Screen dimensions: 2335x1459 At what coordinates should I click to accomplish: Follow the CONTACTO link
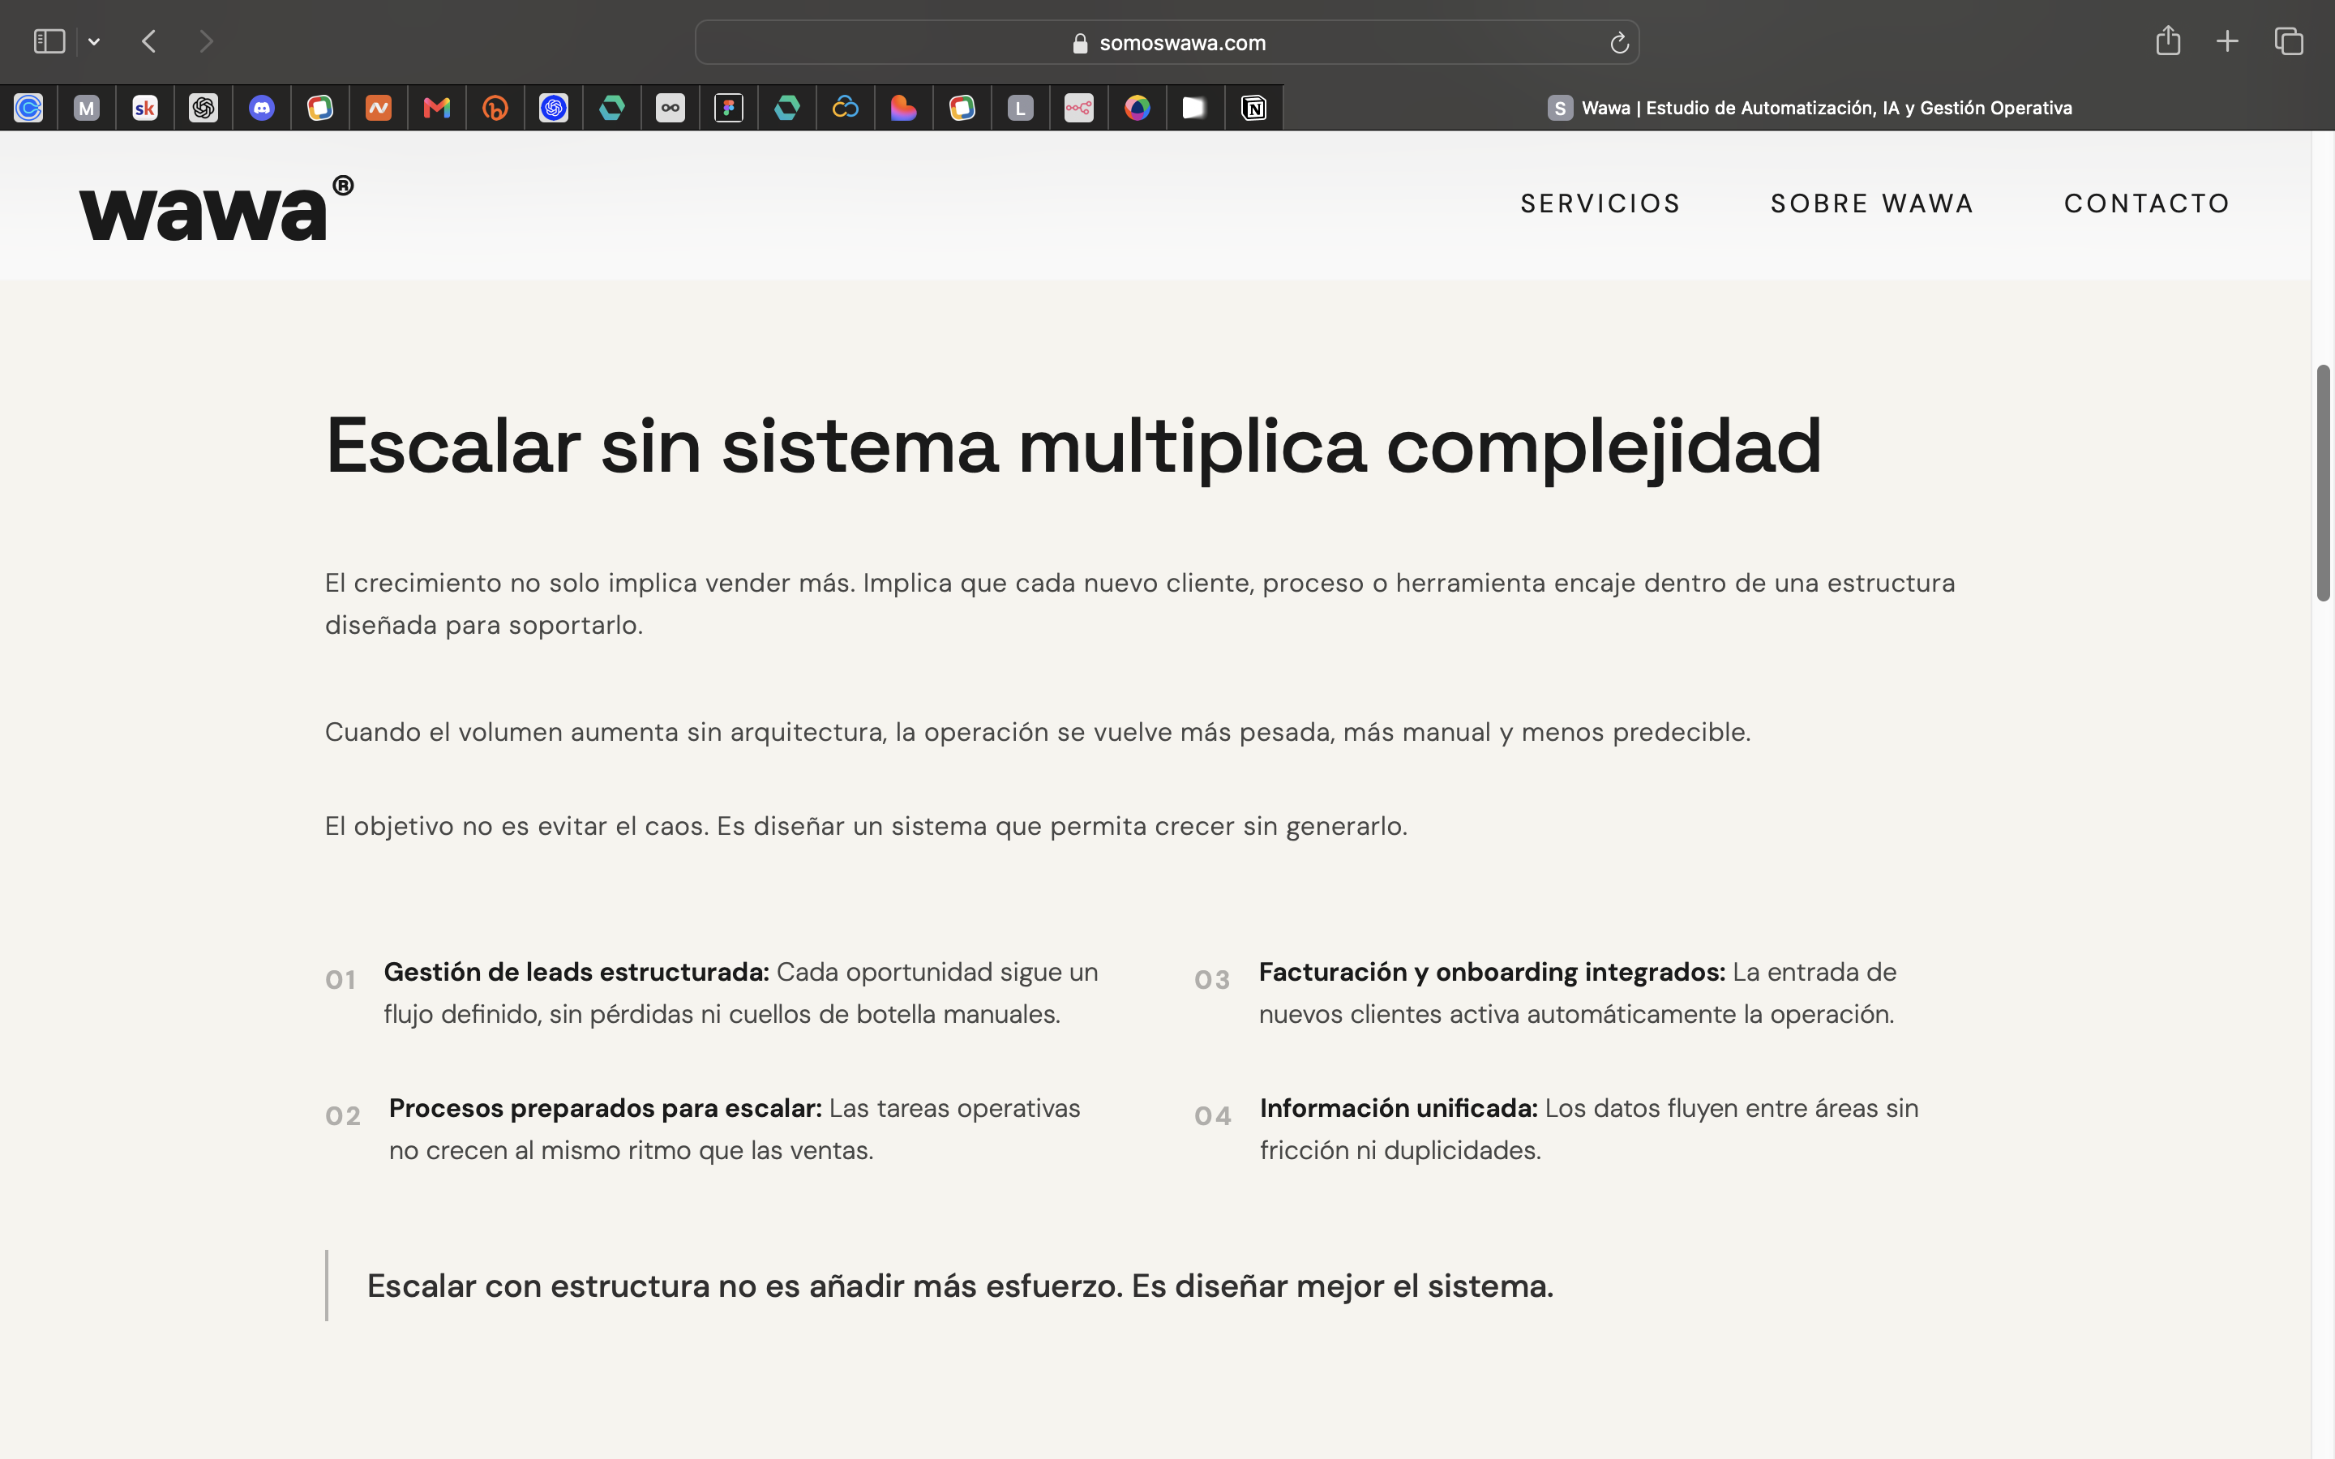pos(2147,203)
